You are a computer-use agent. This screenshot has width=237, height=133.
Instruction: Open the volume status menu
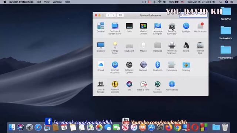click(x=164, y=2)
